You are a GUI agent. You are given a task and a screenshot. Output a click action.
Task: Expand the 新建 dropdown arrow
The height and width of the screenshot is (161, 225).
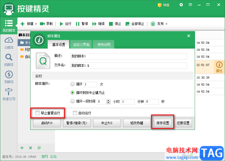(x=36, y=24)
